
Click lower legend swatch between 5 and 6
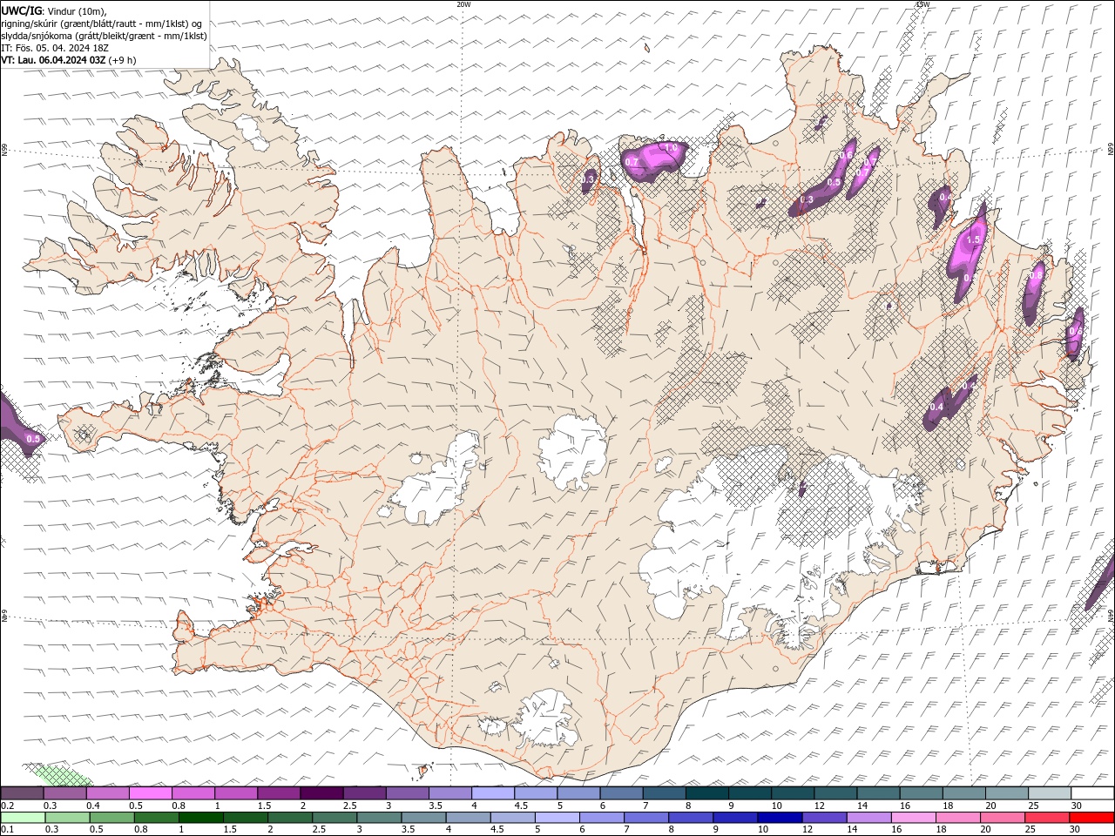point(557,817)
